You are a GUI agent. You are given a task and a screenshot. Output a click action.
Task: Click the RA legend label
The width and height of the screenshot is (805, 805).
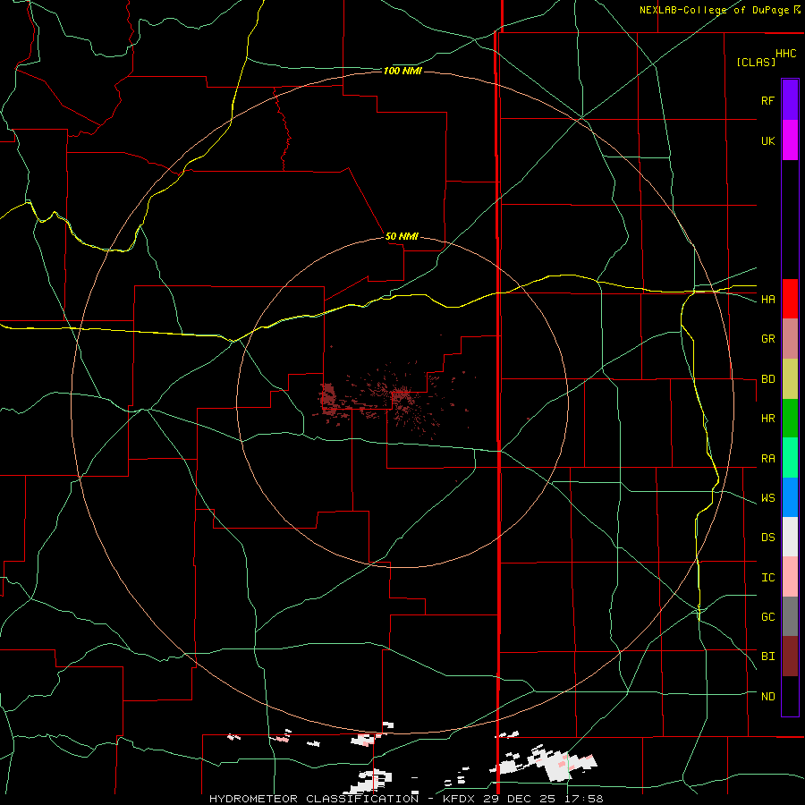pos(768,459)
